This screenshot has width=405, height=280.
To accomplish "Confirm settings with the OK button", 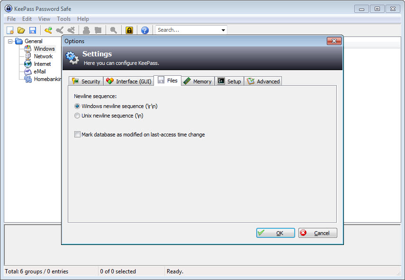I will pos(276,233).
